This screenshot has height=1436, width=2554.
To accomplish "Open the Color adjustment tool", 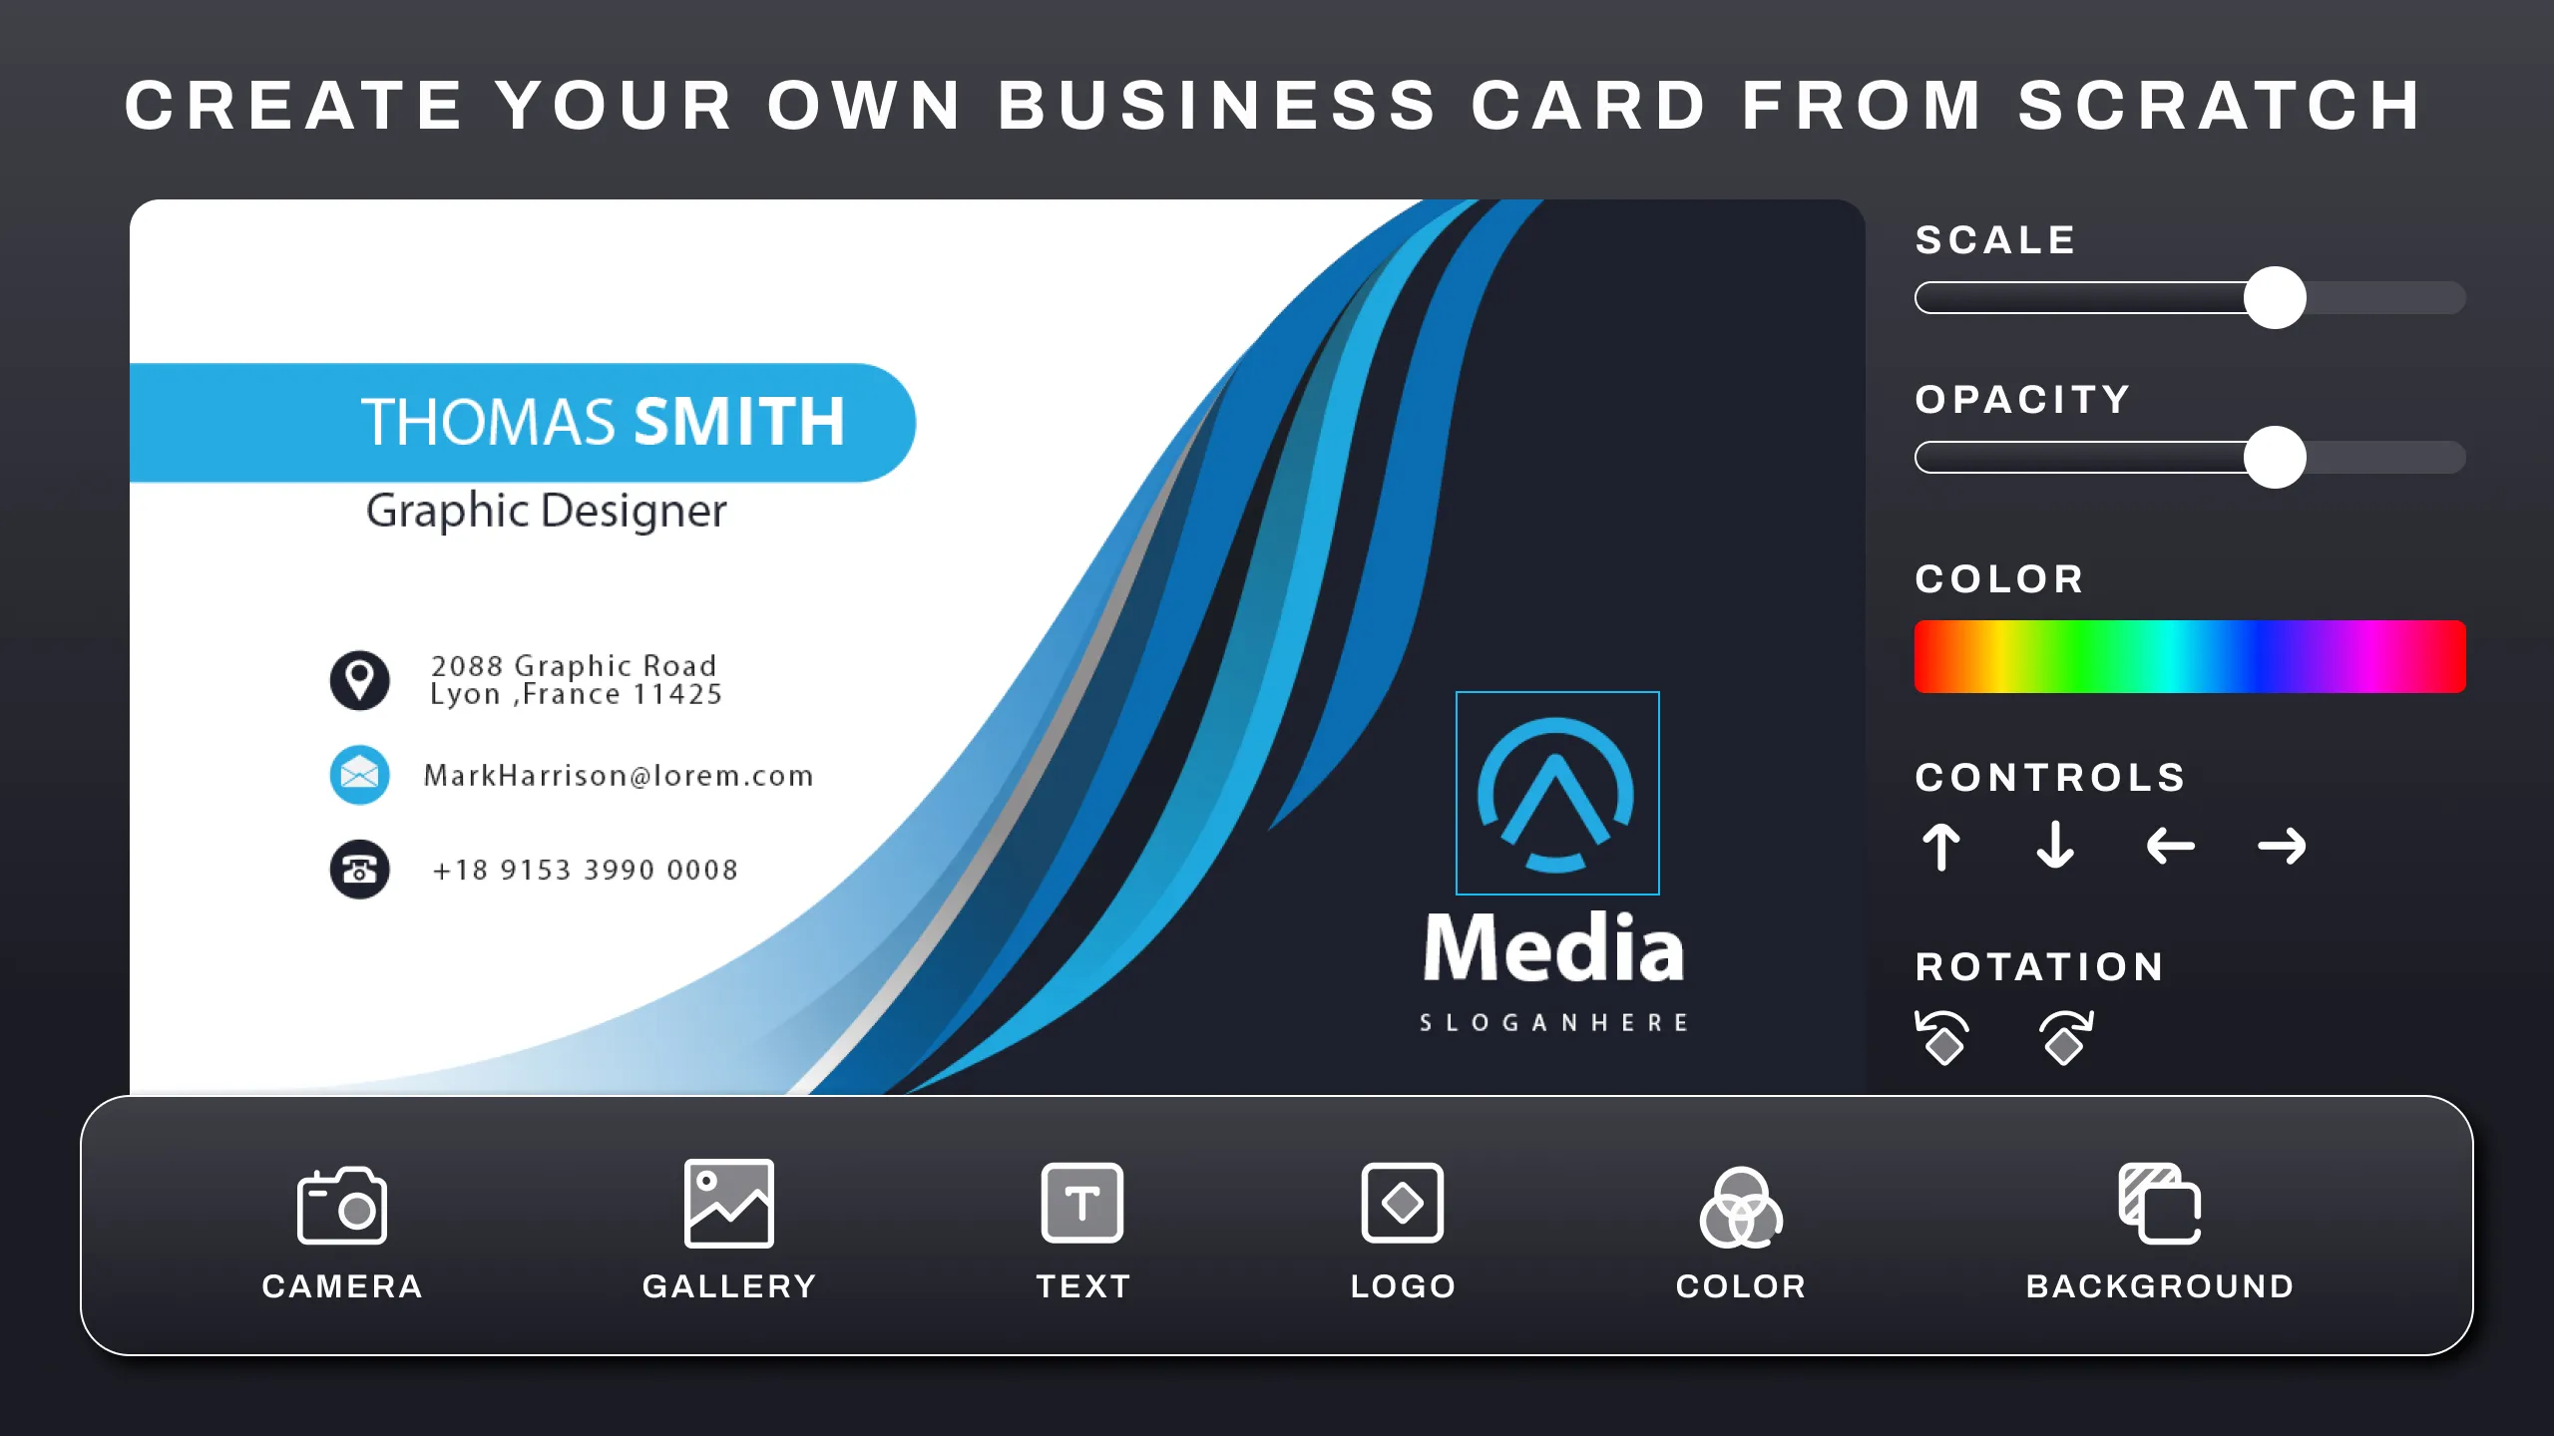I will tap(1740, 1230).
